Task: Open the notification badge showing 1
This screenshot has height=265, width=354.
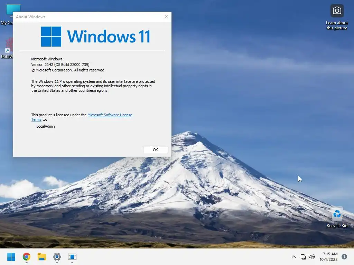Action: (344, 257)
